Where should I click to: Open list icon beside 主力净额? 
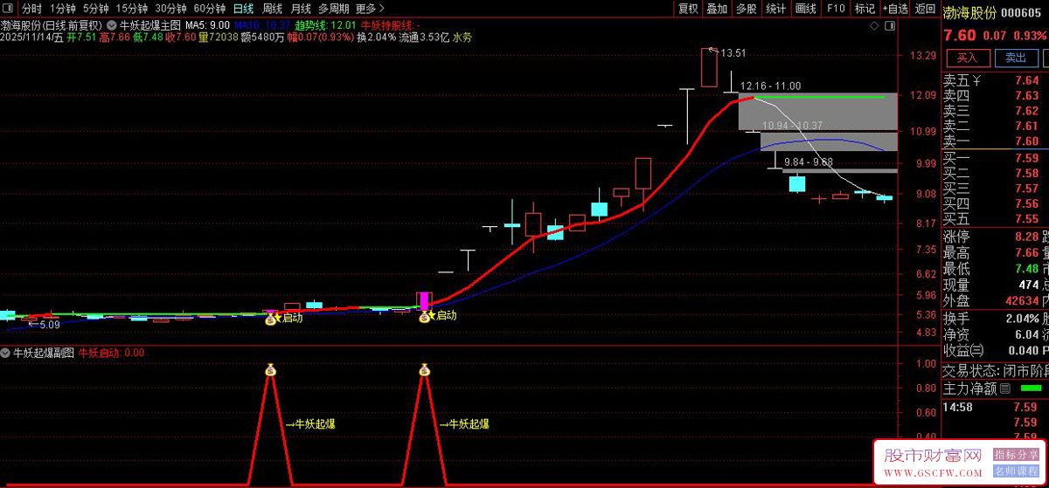[x=1004, y=388]
